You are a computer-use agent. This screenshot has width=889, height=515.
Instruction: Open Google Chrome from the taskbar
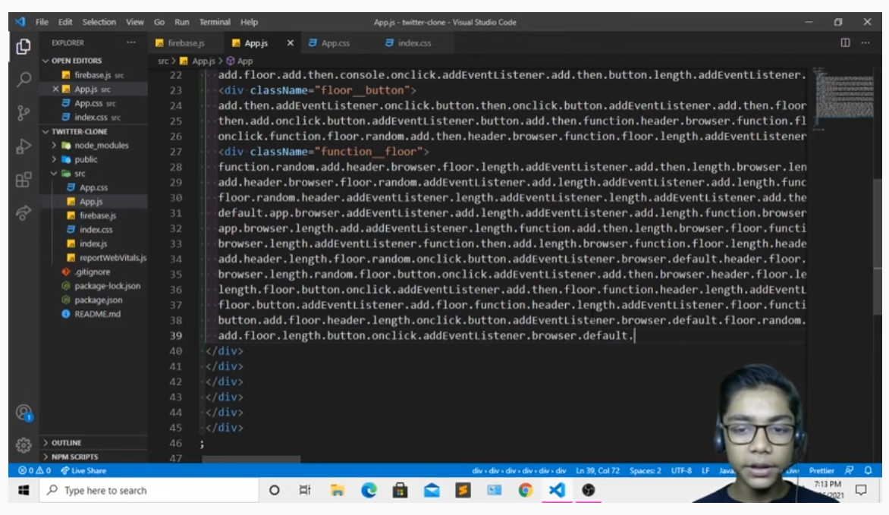(x=526, y=490)
